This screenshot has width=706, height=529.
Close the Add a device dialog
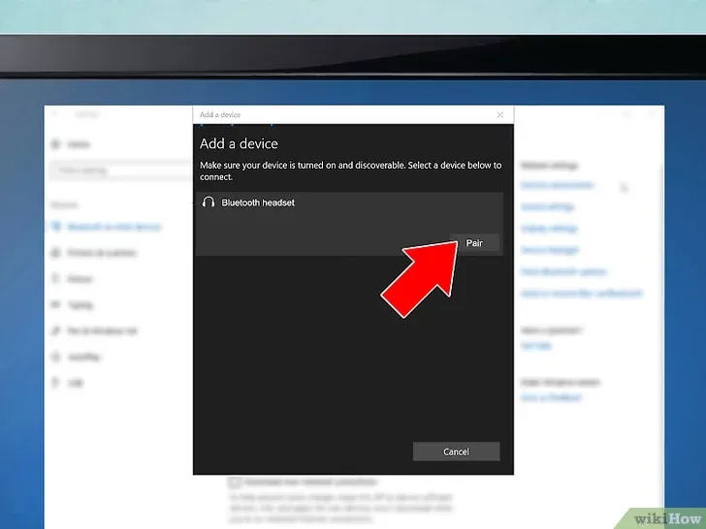(500, 114)
